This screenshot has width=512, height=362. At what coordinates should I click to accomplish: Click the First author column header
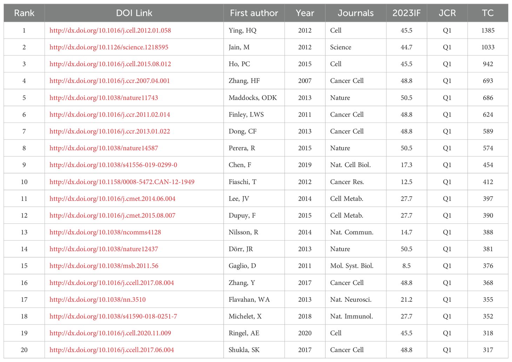(254, 13)
